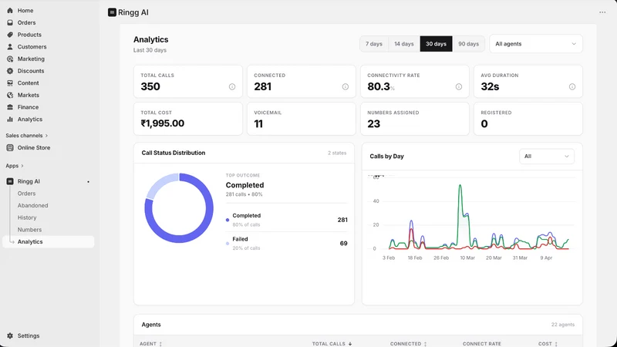
Task: Click the Numbers Assigned value 23
Action: (x=373, y=124)
